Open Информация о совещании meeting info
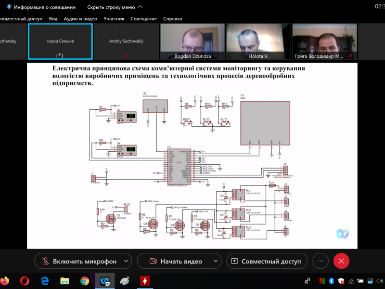Viewport: 385px width, 289px height. 41,7
